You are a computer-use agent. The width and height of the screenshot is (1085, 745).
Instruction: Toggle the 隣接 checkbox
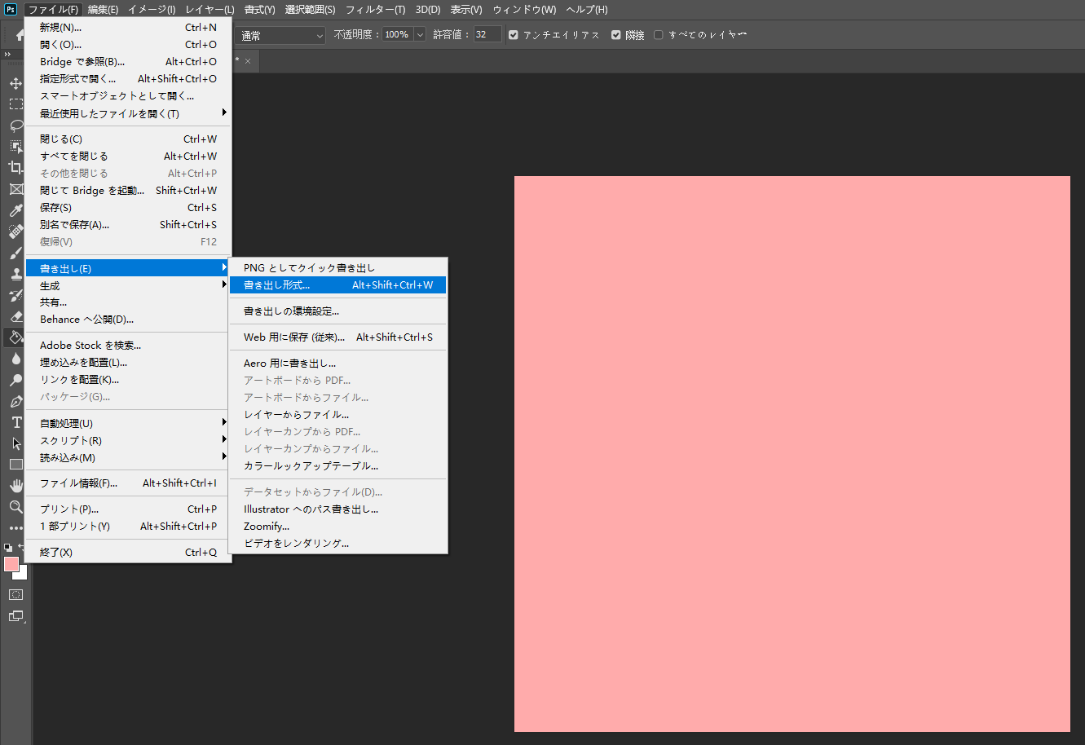[616, 35]
